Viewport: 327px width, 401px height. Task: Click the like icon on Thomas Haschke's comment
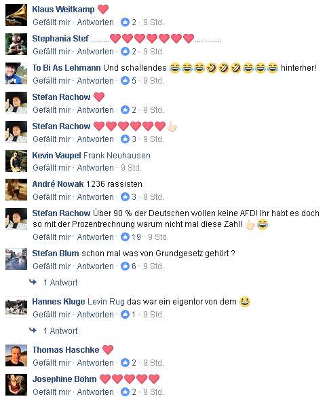[125, 363]
